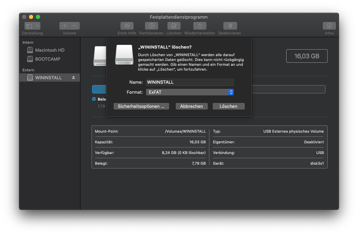The image size is (358, 235).
Task: Click the Gerät value disk3s1
Action: tap(317, 163)
